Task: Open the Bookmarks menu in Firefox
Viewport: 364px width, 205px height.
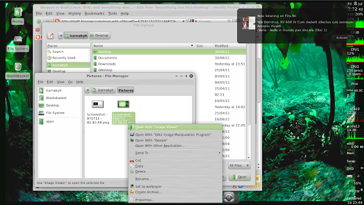Action: pyautogui.click(x=94, y=14)
